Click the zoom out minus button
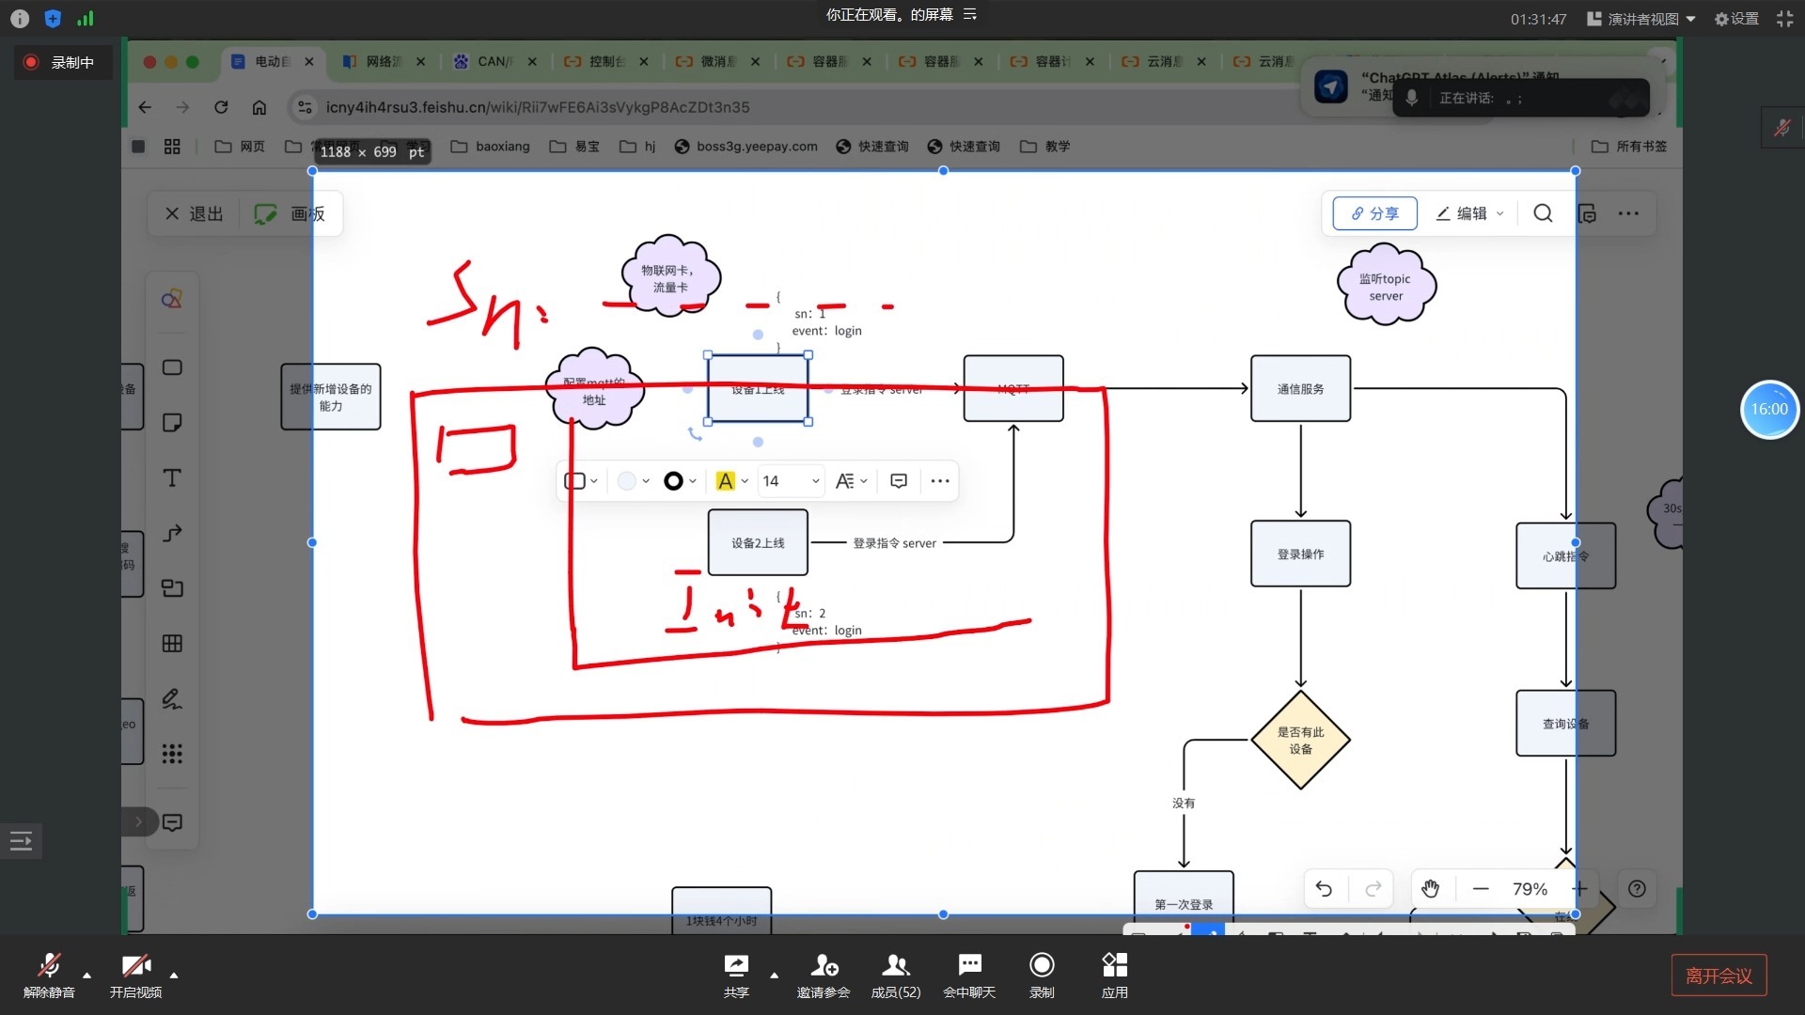The height and width of the screenshot is (1015, 1805). coord(1481,889)
